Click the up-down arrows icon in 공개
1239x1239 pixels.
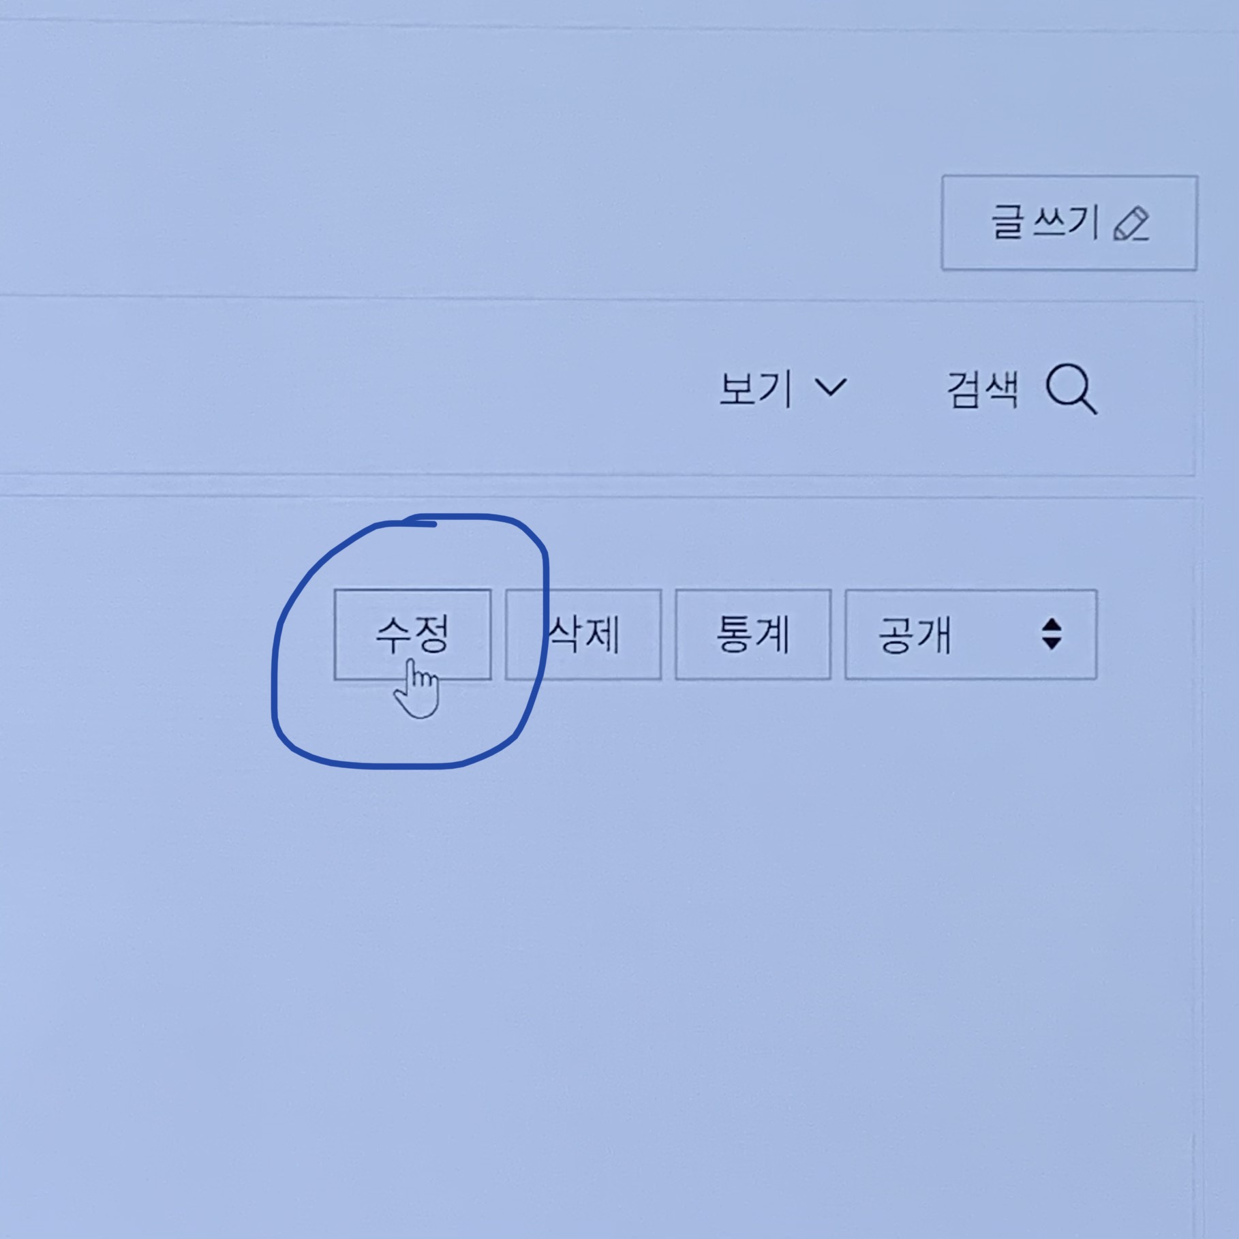[1052, 634]
